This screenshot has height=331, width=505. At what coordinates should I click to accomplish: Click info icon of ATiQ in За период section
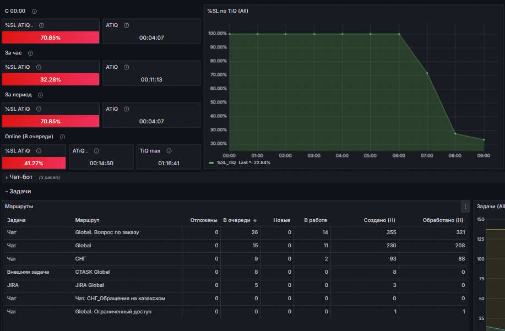click(126, 109)
